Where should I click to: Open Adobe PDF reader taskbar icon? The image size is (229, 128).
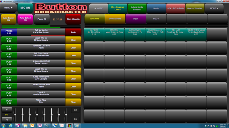point(62,126)
